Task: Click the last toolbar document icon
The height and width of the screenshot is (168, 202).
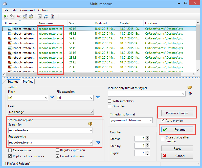Action: point(53,17)
